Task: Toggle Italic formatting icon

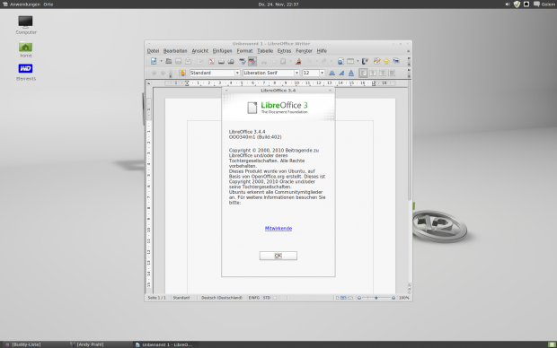Action: pyautogui.click(x=341, y=73)
